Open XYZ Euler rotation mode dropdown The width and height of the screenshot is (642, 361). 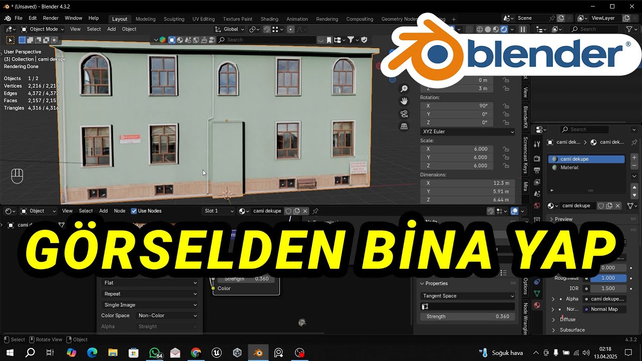point(468,132)
